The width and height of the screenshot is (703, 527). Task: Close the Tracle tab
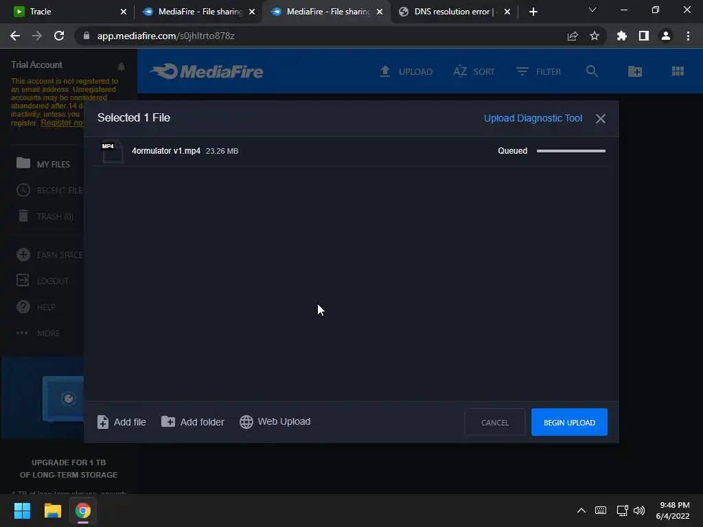coord(124,12)
